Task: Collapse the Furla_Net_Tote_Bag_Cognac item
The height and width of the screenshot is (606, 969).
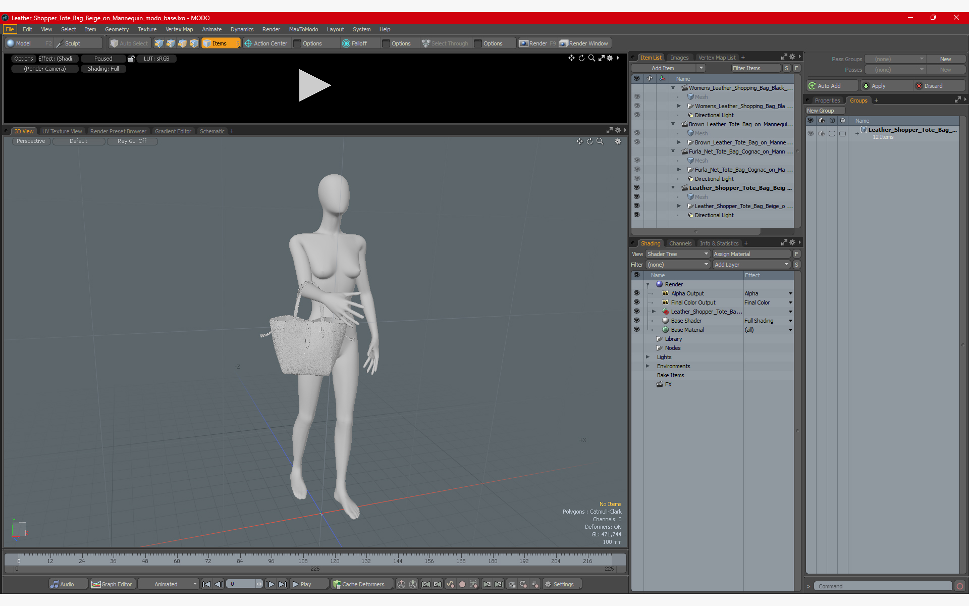Action: point(673,151)
